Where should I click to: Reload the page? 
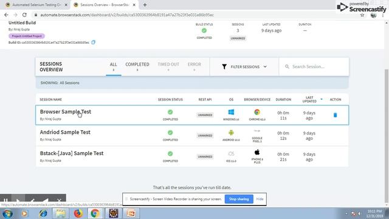coord(24,15)
